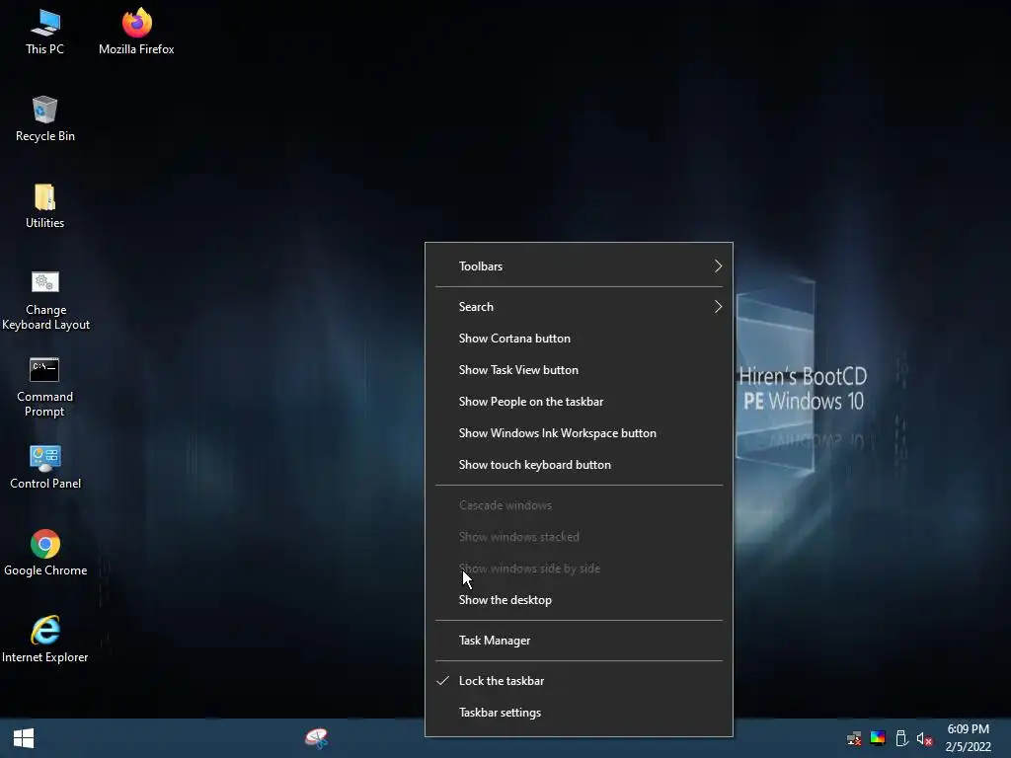Open Task Manager from context menu
This screenshot has height=758, width=1011.
[x=579, y=641]
